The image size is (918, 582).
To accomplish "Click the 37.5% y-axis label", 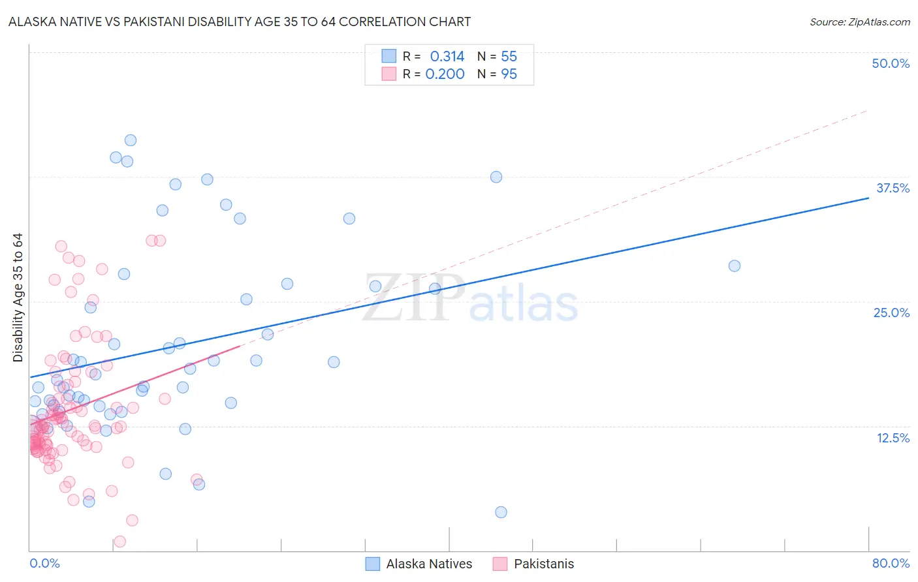I will 893,188.
